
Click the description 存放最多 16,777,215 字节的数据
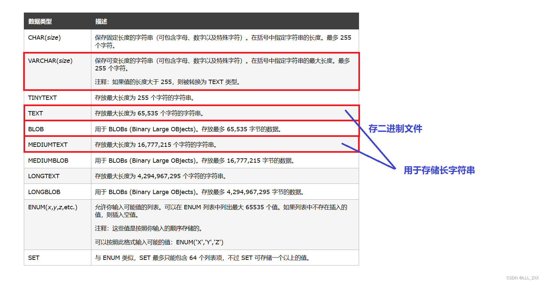195,161
